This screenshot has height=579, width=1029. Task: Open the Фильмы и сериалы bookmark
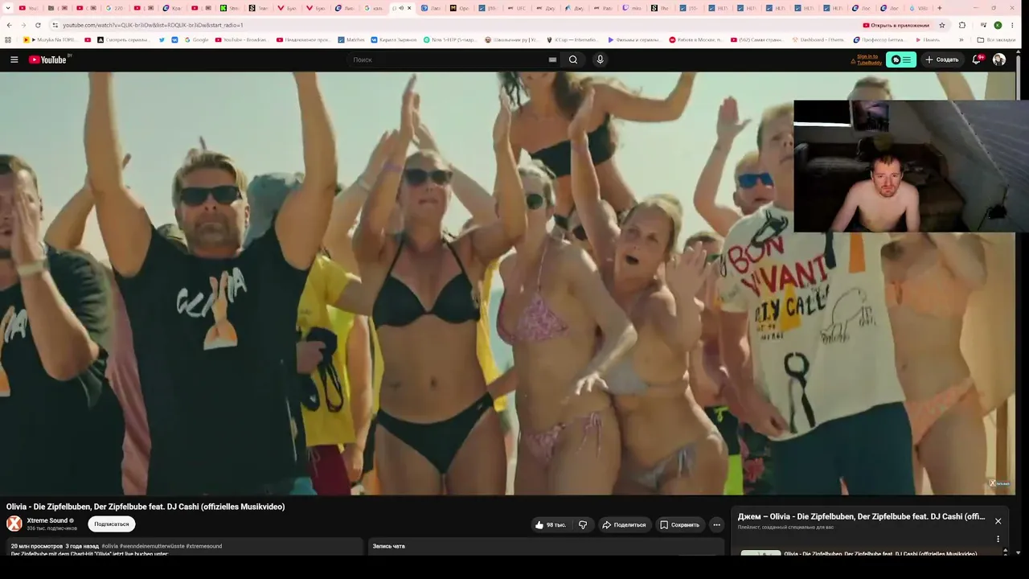[x=634, y=39]
